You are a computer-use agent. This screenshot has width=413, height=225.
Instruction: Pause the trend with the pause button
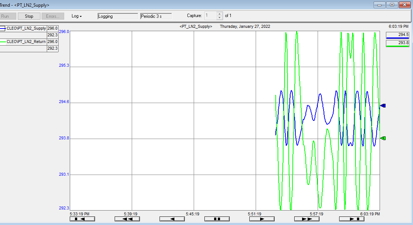pyautogui.click(x=217, y=219)
